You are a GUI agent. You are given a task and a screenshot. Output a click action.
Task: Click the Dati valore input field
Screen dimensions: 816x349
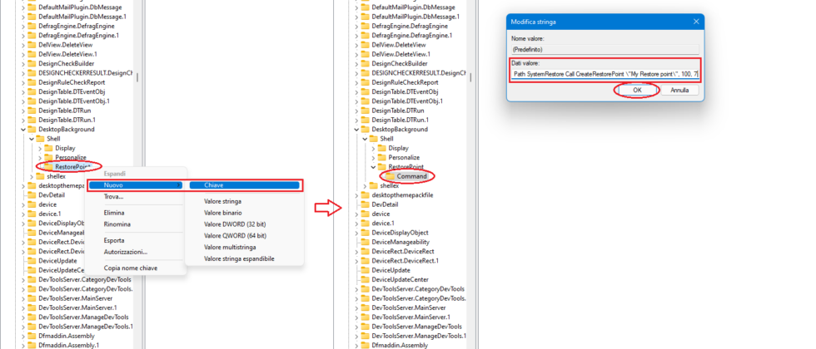pos(605,74)
